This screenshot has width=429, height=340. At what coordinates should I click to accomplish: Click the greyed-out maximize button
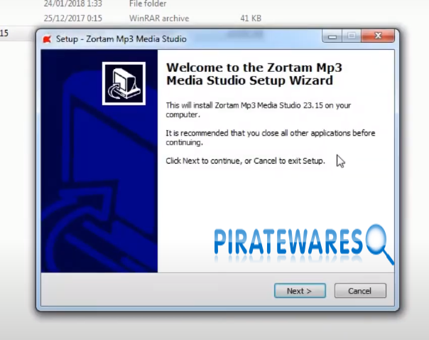(x=351, y=36)
